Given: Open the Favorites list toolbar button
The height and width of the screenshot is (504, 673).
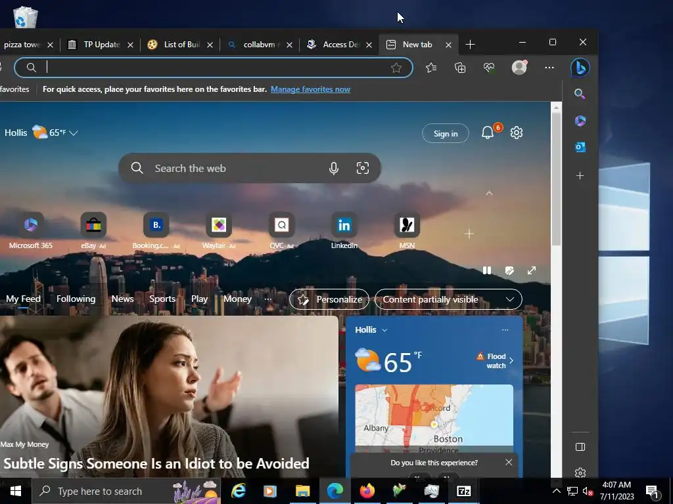Looking at the screenshot, I should point(431,68).
